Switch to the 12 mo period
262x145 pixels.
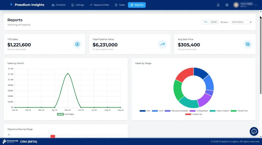(214, 22)
